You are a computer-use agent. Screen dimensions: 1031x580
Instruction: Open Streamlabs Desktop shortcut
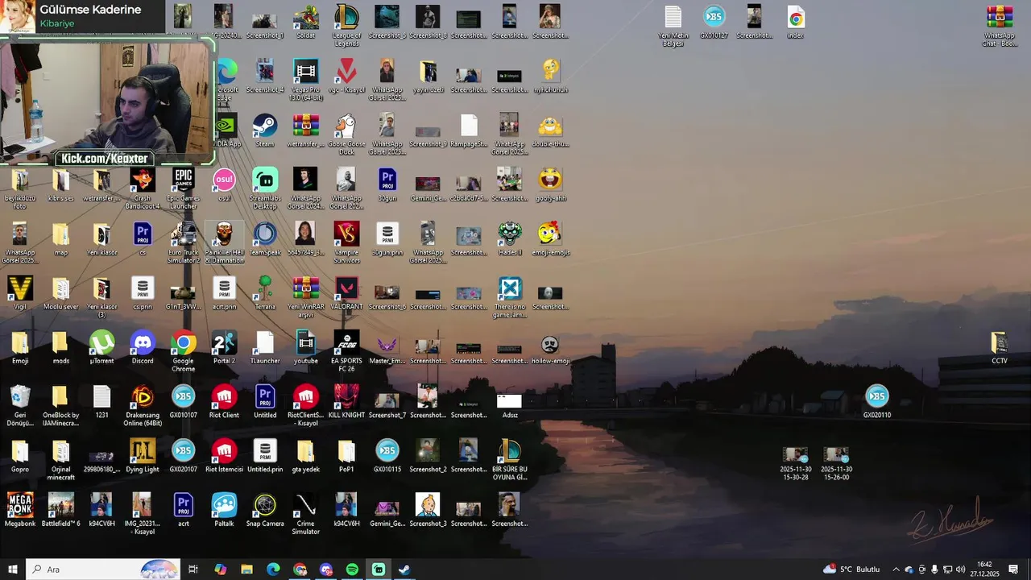265,188
